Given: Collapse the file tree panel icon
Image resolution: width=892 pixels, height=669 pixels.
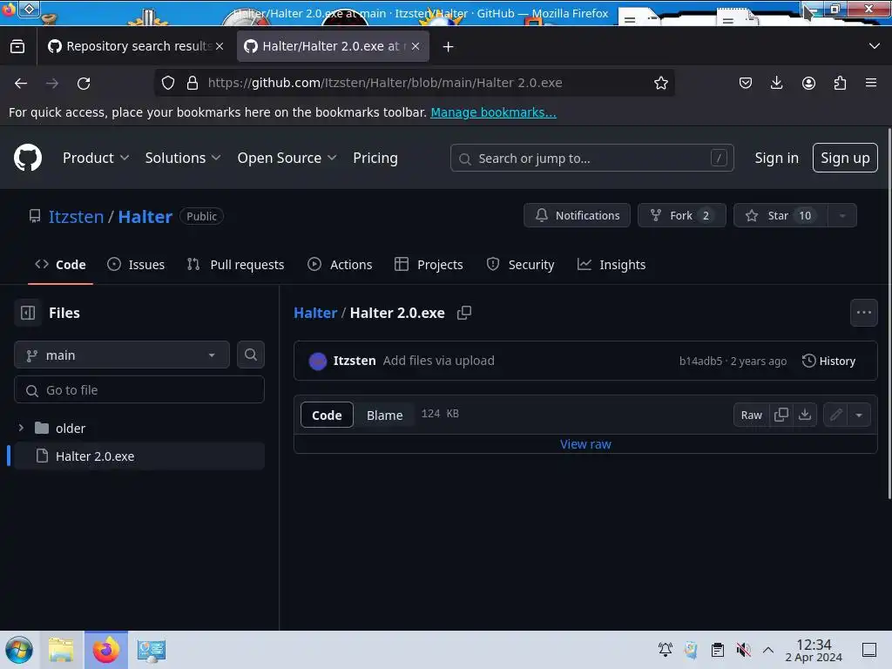Looking at the screenshot, I should 28,313.
